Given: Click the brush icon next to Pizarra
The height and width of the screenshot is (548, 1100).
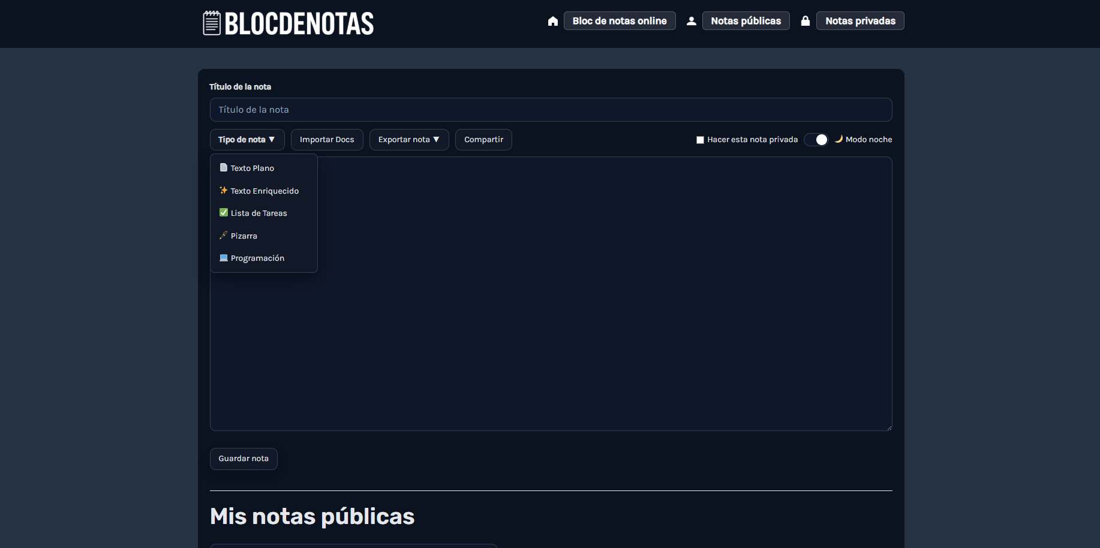Looking at the screenshot, I should tap(224, 235).
